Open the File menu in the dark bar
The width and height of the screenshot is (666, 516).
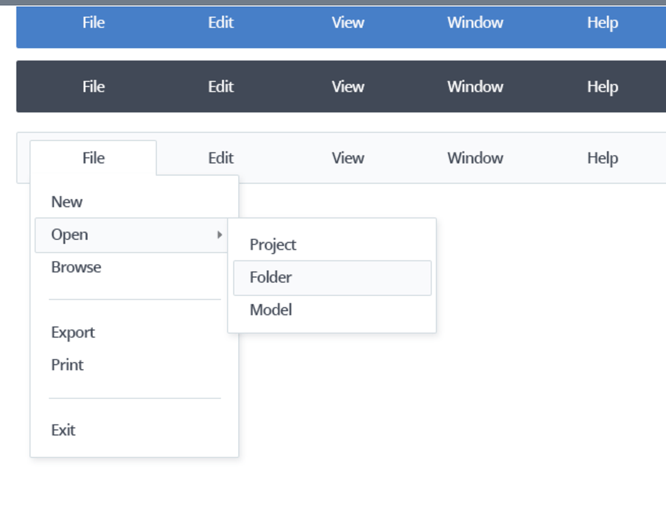coord(93,86)
